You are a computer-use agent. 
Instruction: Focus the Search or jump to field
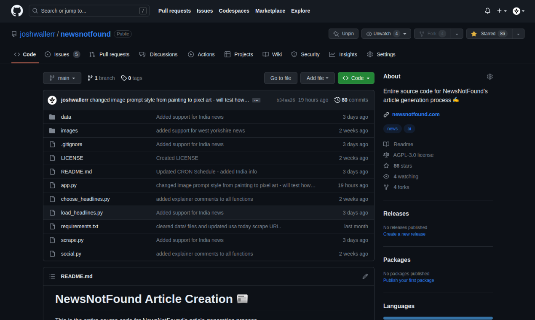(x=89, y=11)
